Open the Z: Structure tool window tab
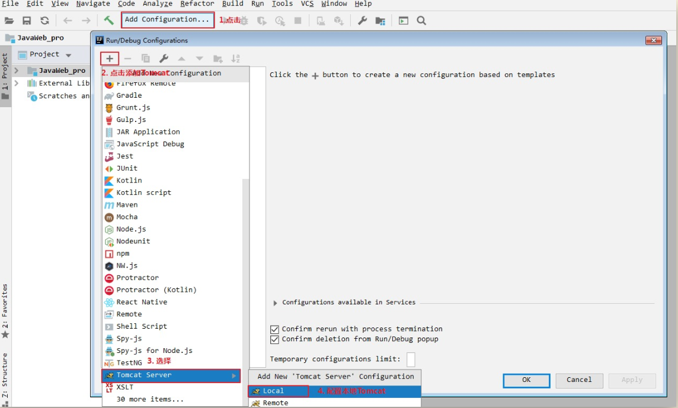The height and width of the screenshot is (408, 678). click(x=5, y=378)
